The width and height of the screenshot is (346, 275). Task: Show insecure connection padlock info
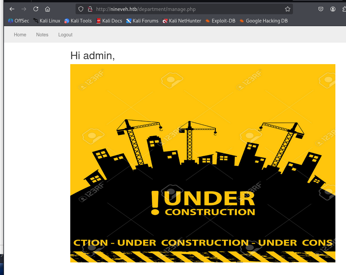click(x=90, y=9)
